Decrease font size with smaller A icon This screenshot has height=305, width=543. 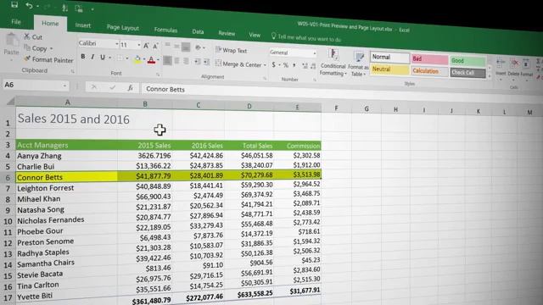pyautogui.click(x=155, y=46)
